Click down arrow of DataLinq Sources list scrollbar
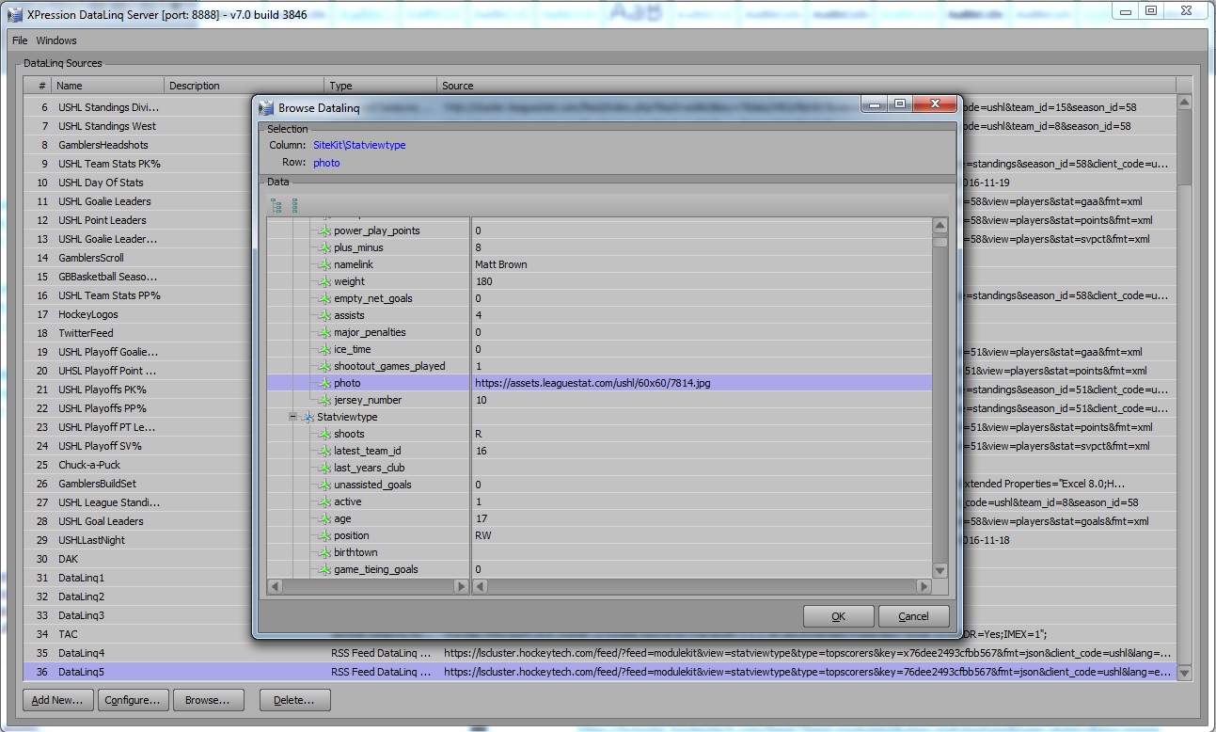 click(x=1184, y=673)
